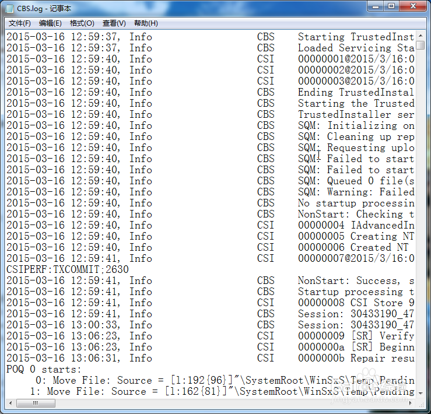Click 'SQM: Cleaning up rep' log text
The width and height of the screenshot is (431, 414).
click(x=356, y=136)
